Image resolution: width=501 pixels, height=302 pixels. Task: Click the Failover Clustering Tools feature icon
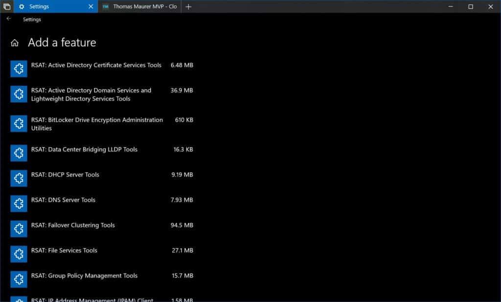tap(19, 229)
